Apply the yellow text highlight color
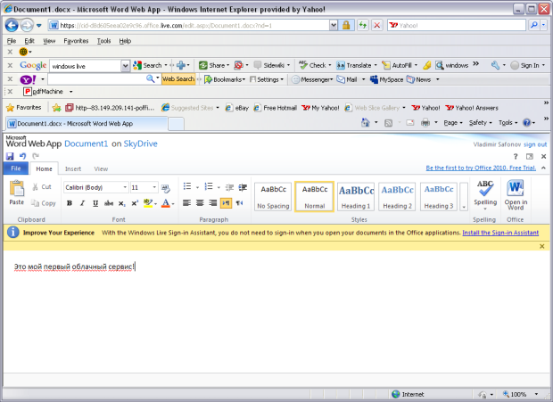 [148, 203]
